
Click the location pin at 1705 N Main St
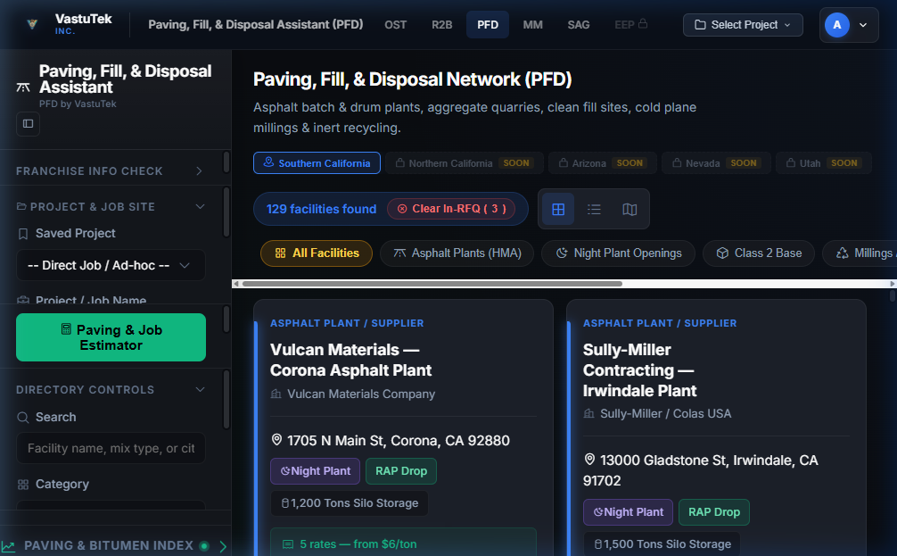tap(276, 440)
